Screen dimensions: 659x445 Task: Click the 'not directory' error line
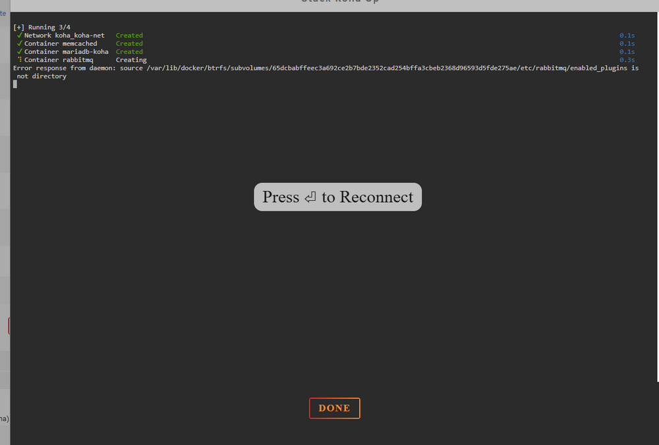[42, 76]
